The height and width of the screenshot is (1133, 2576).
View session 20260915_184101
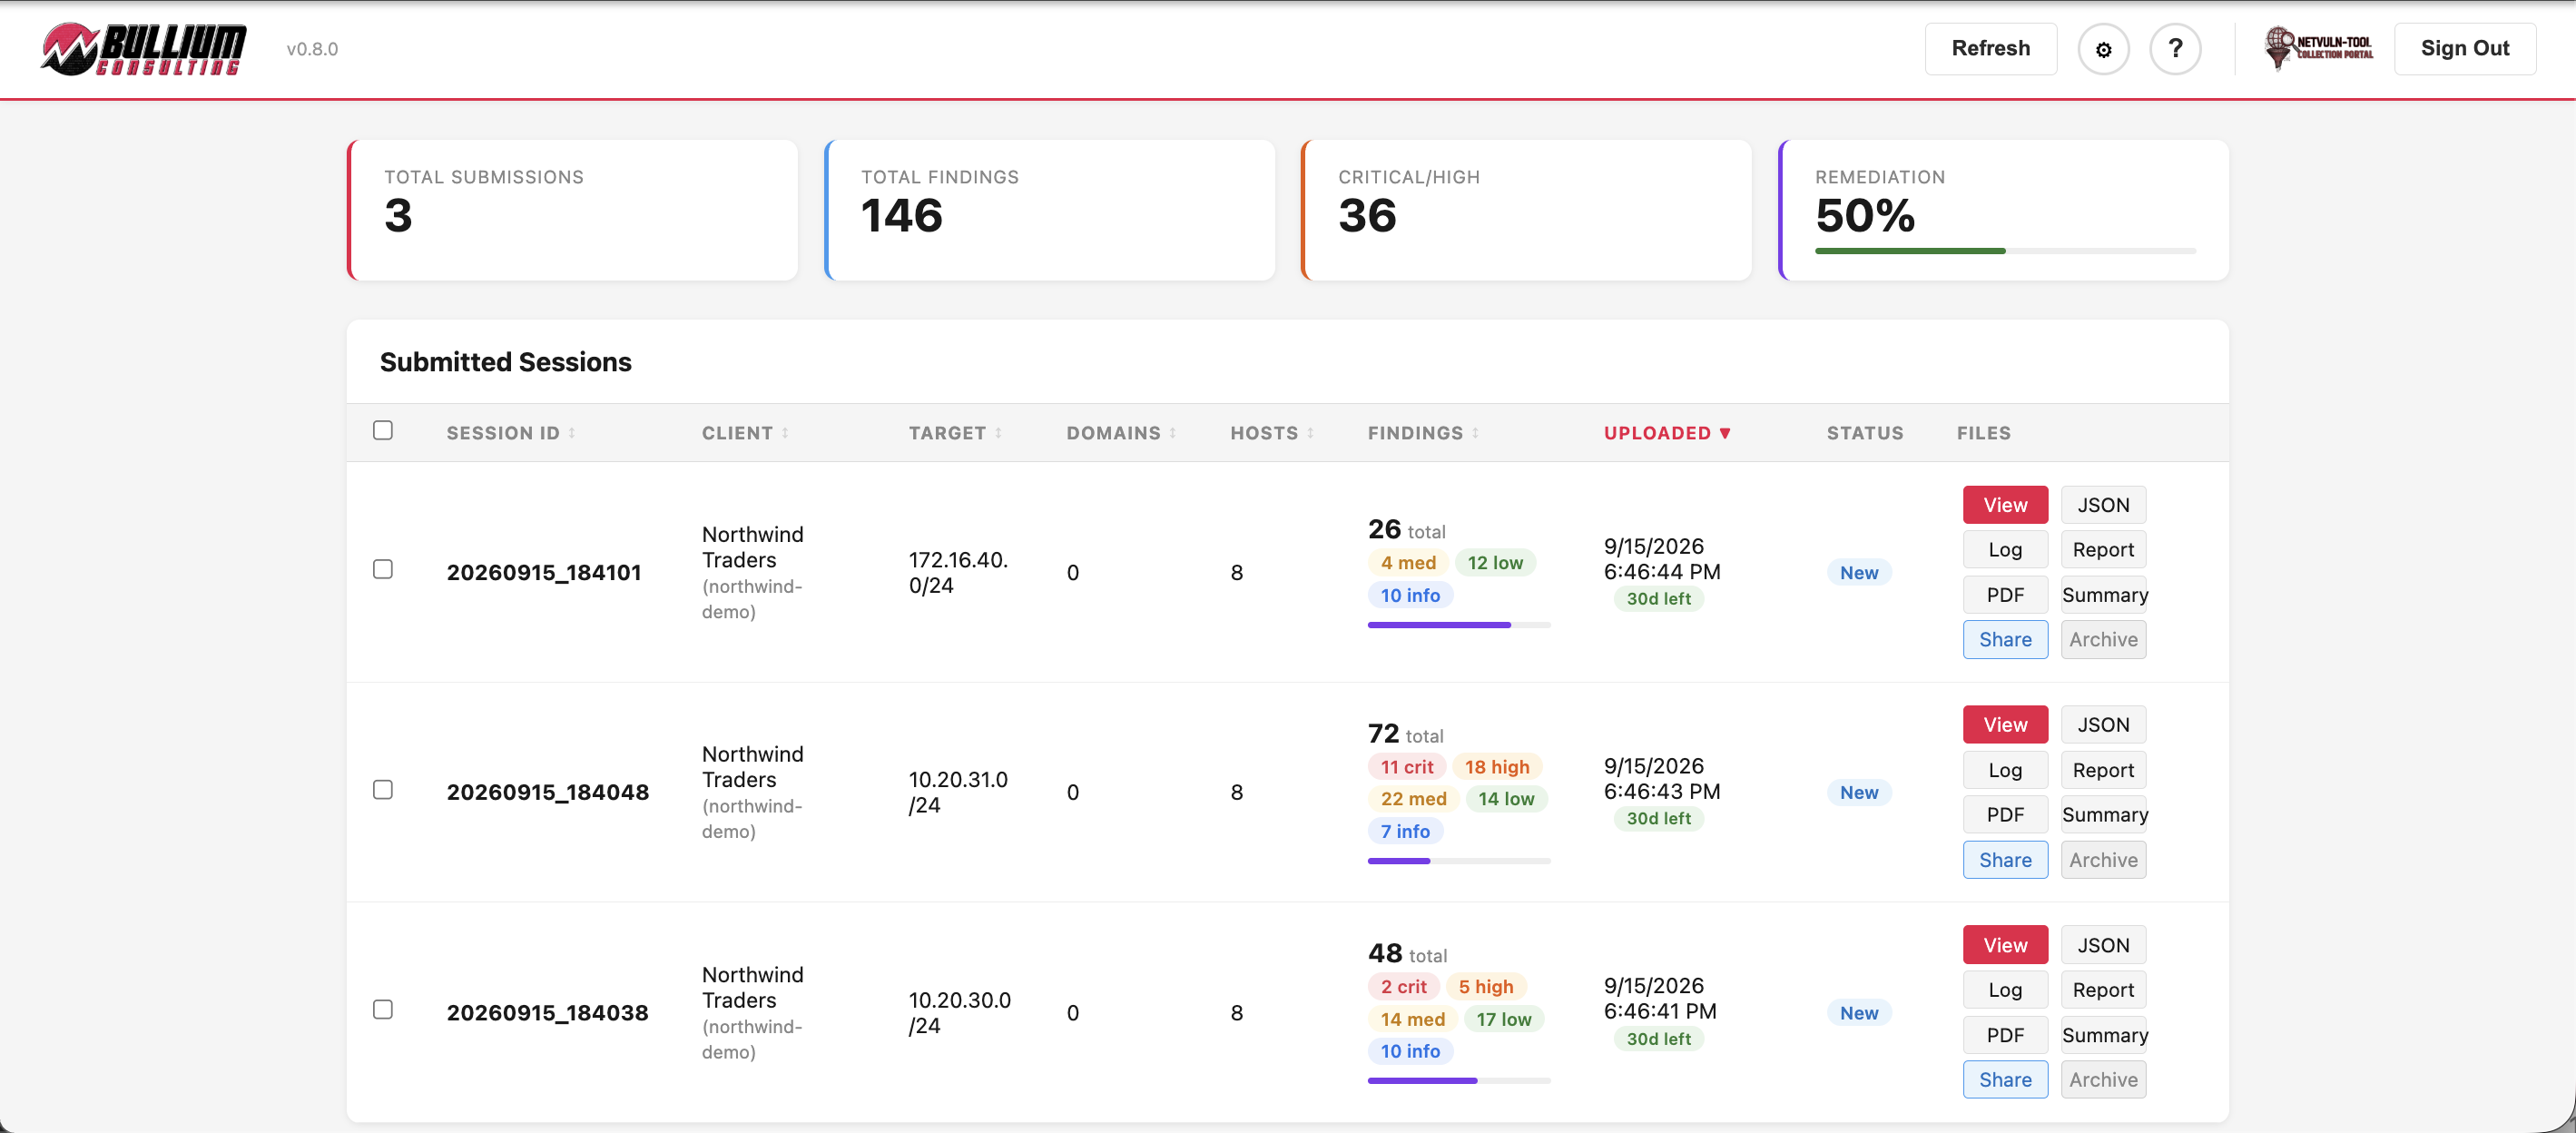pyautogui.click(x=2005, y=505)
